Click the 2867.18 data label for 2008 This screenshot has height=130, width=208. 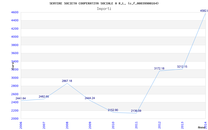coord(67,81)
